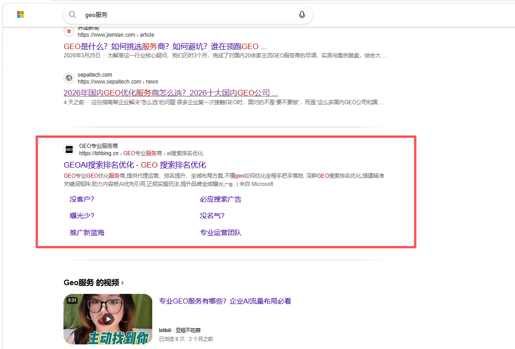Click the 没客户? sitelink
Viewport: 515px width, 349px height.
[x=82, y=199]
